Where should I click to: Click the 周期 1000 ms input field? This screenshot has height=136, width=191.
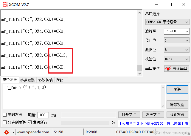(x=43, y=115)
